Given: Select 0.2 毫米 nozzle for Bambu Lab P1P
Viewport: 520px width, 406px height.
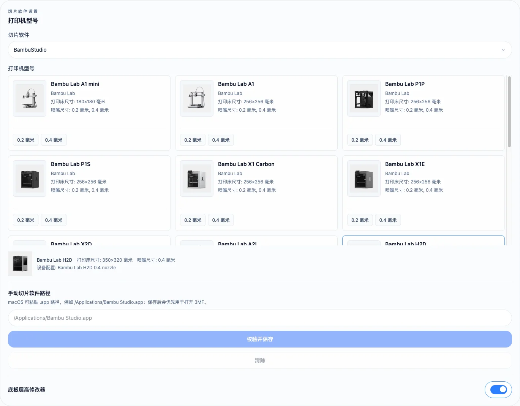Looking at the screenshot, I should tap(360, 140).
